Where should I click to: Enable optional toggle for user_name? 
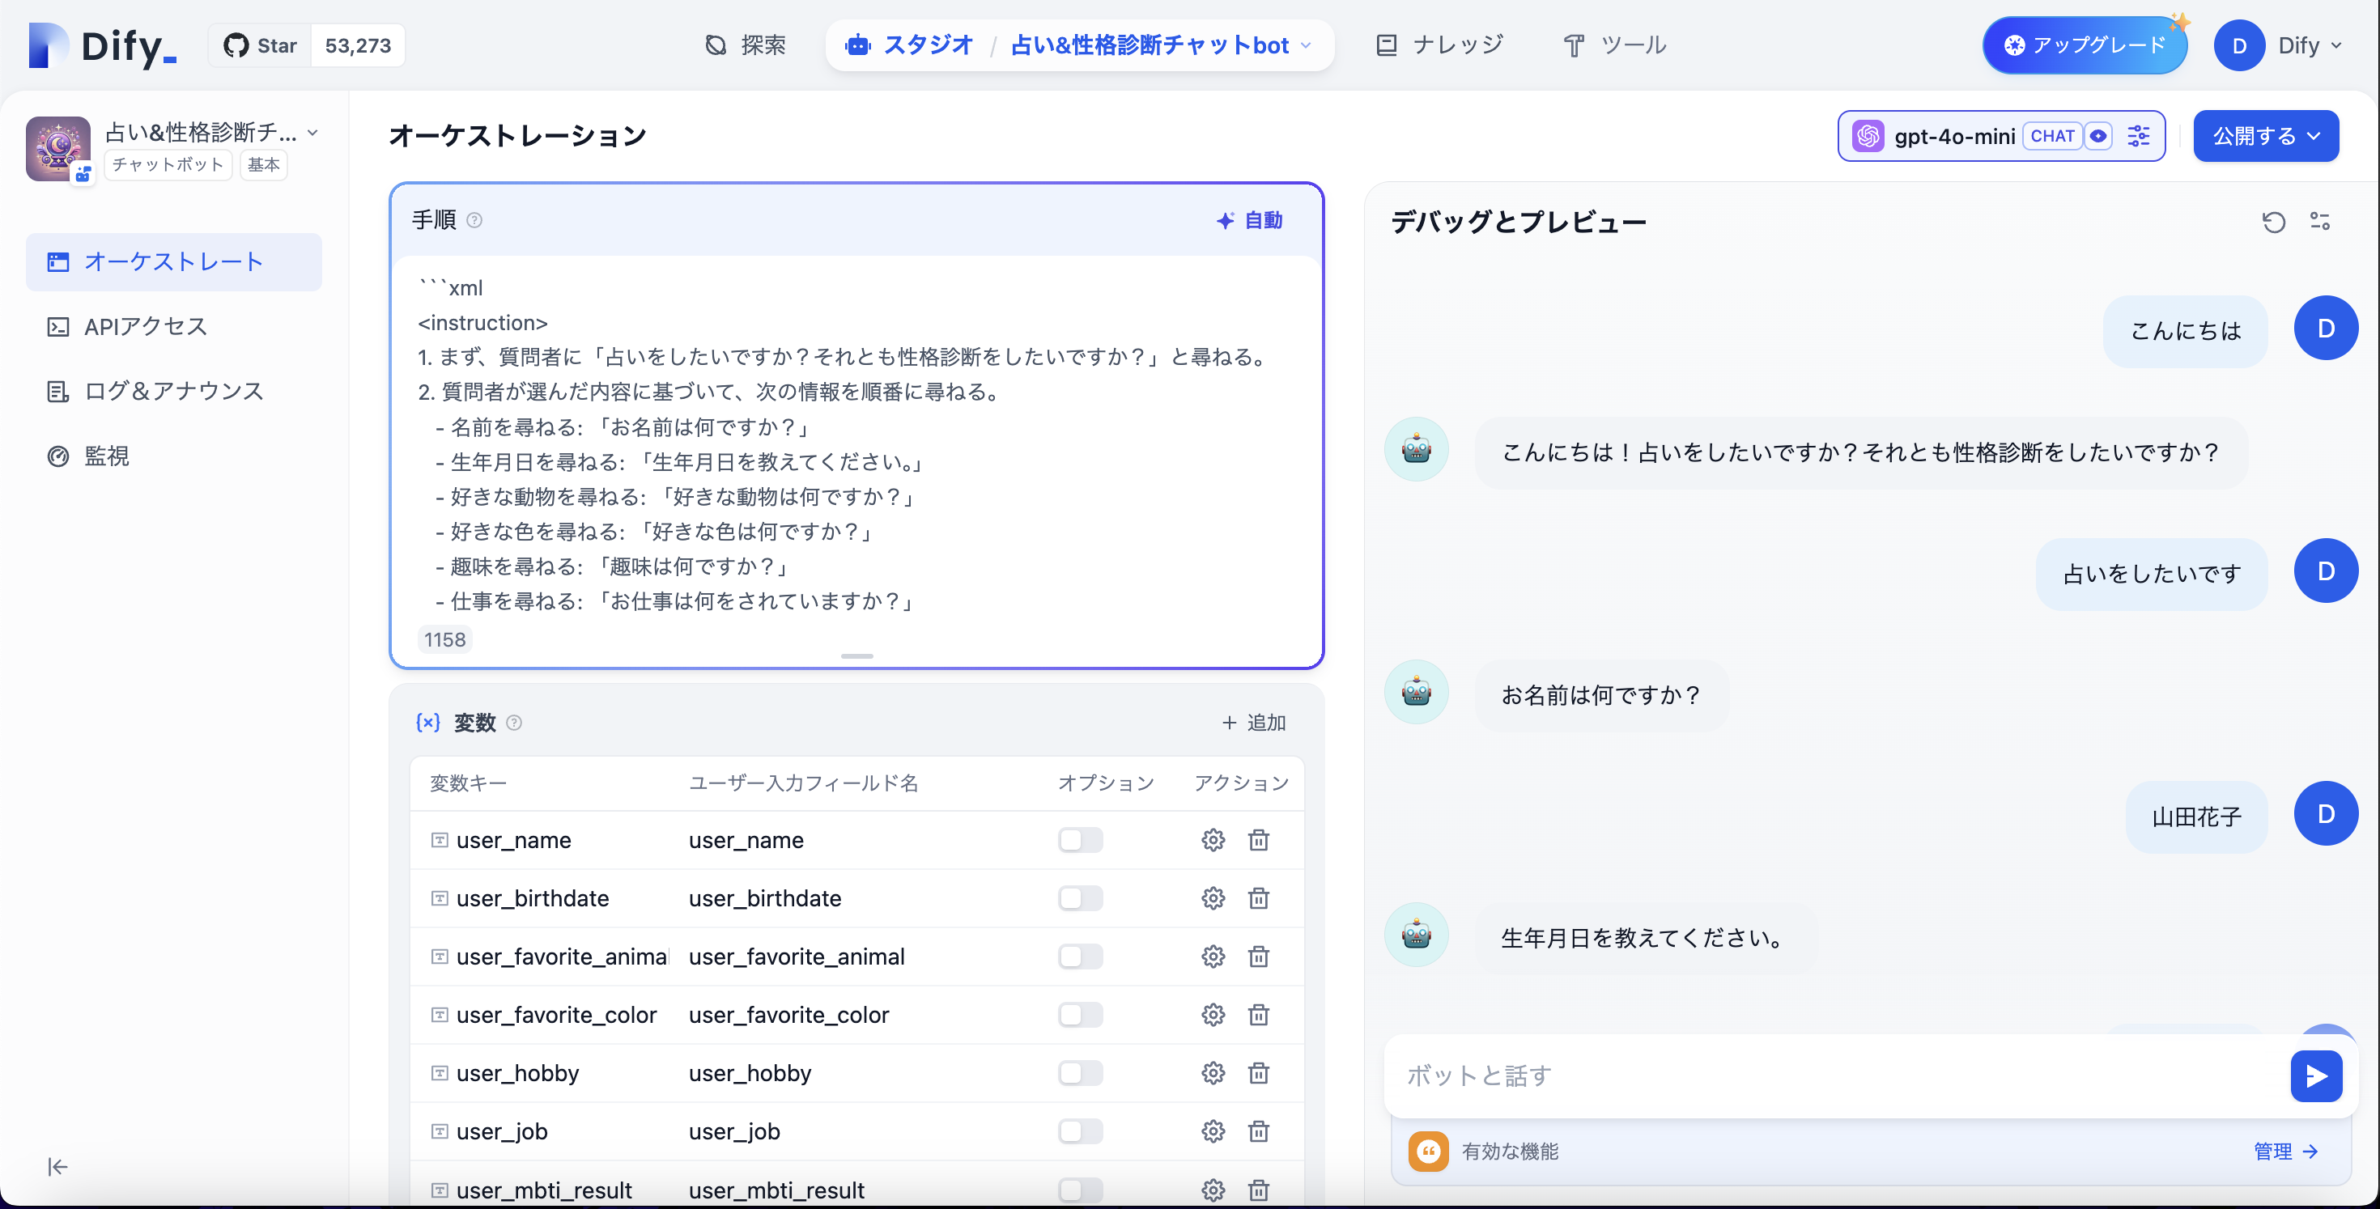tap(1080, 841)
